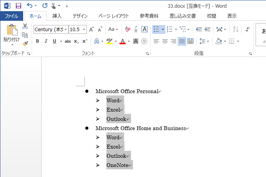Click the multilevel list icon
This screenshot has width=266, height=177.
(x=182, y=29)
